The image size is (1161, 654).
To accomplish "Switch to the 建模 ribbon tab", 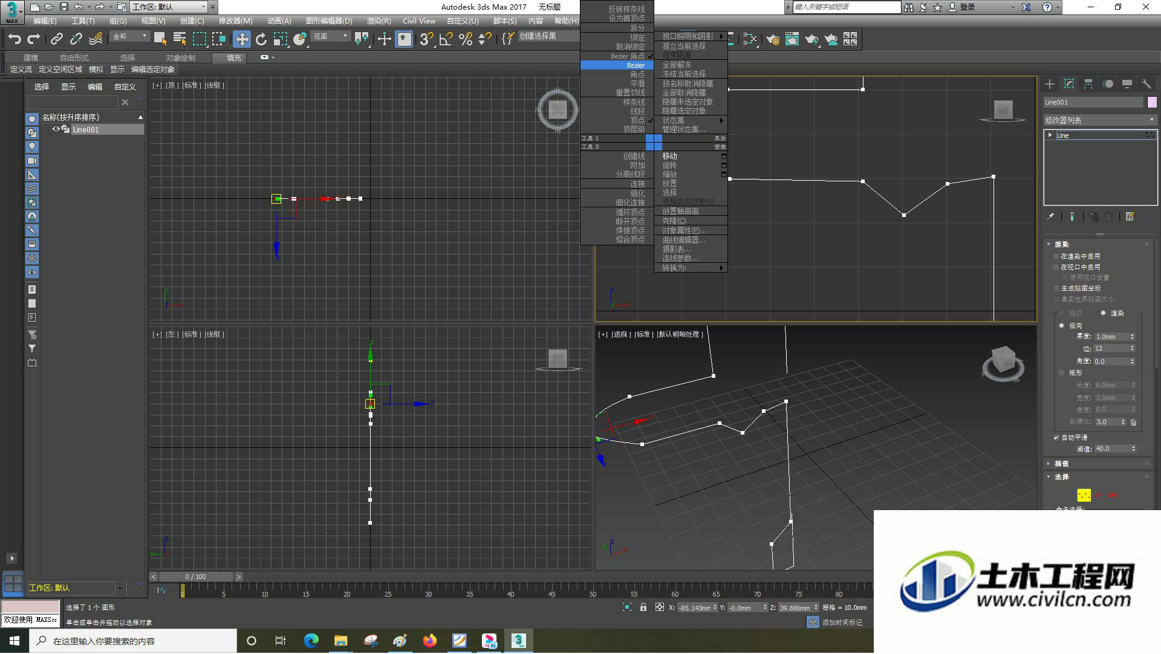I will tap(31, 57).
